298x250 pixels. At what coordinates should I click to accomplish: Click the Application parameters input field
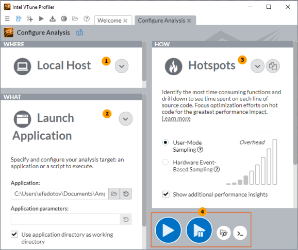point(65,219)
